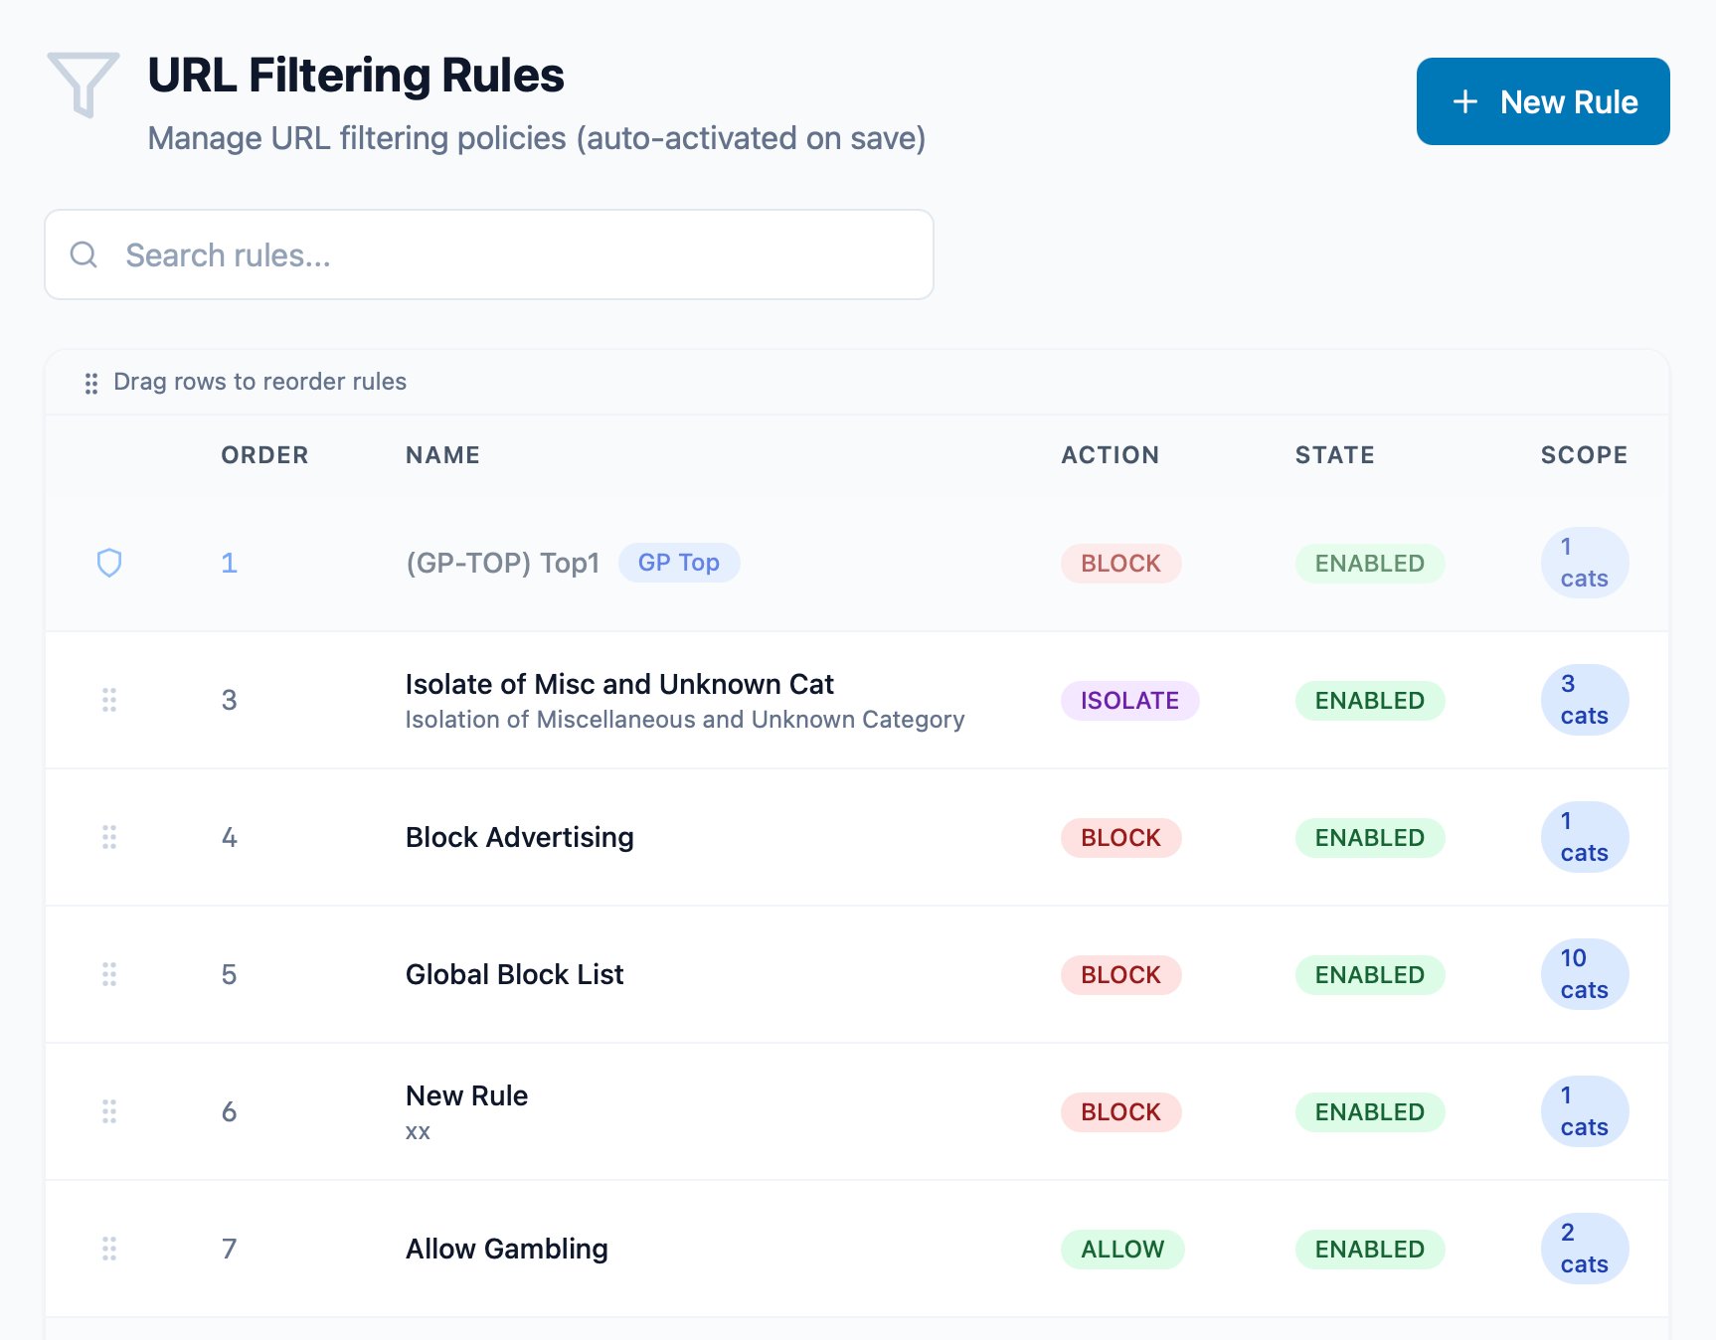The width and height of the screenshot is (1716, 1340).
Task: Click the filter funnel icon in the header
Action: click(84, 80)
